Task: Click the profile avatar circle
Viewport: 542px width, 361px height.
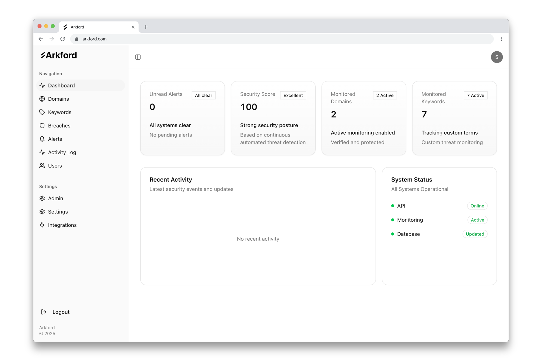Action: (x=497, y=57)
